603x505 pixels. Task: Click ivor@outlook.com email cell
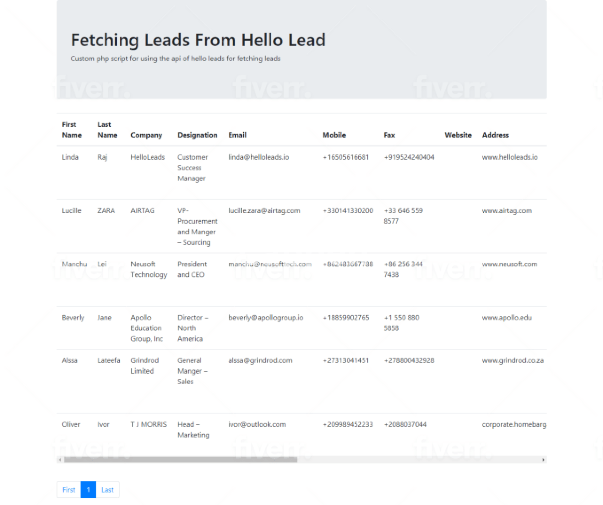click(x=257, y=425)
